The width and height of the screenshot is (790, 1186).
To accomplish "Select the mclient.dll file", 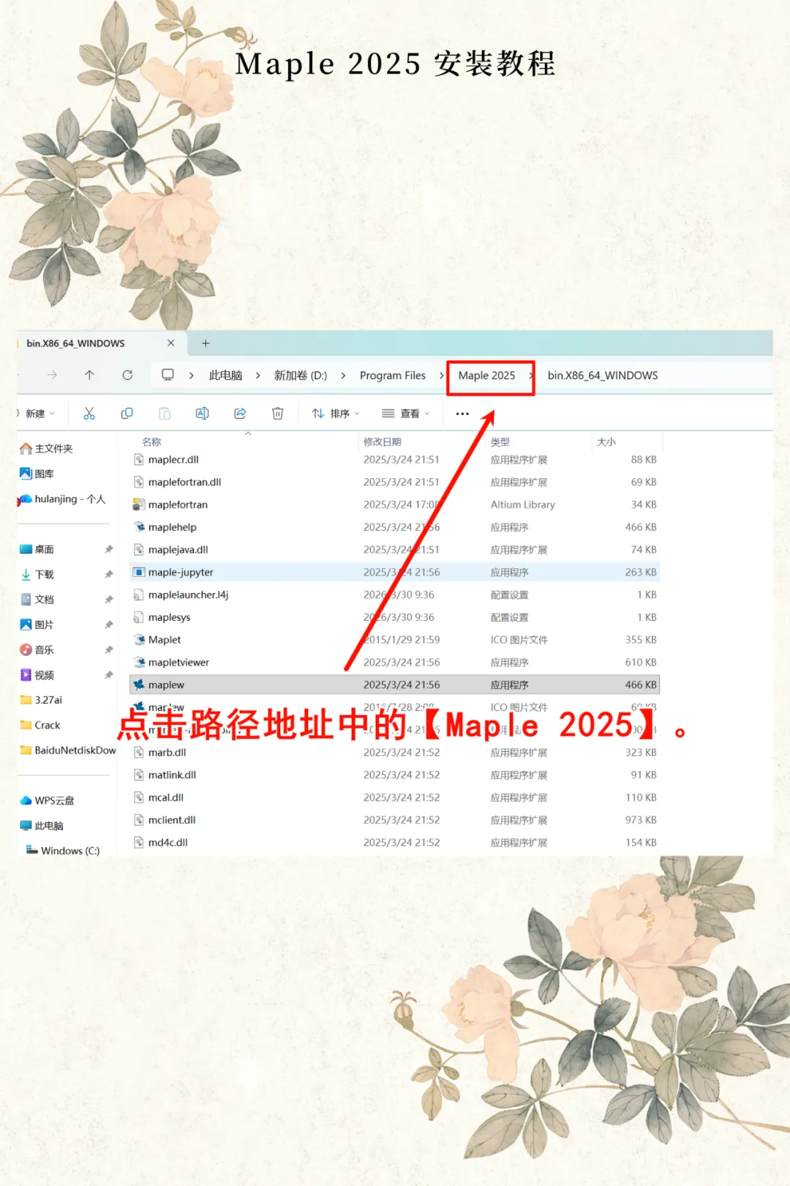I will click(x=395, y=821).
